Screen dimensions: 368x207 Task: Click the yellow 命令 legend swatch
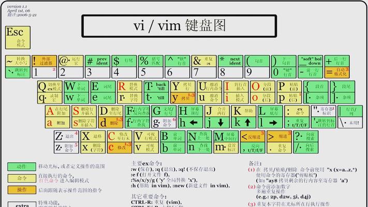(x=22, y=178)
